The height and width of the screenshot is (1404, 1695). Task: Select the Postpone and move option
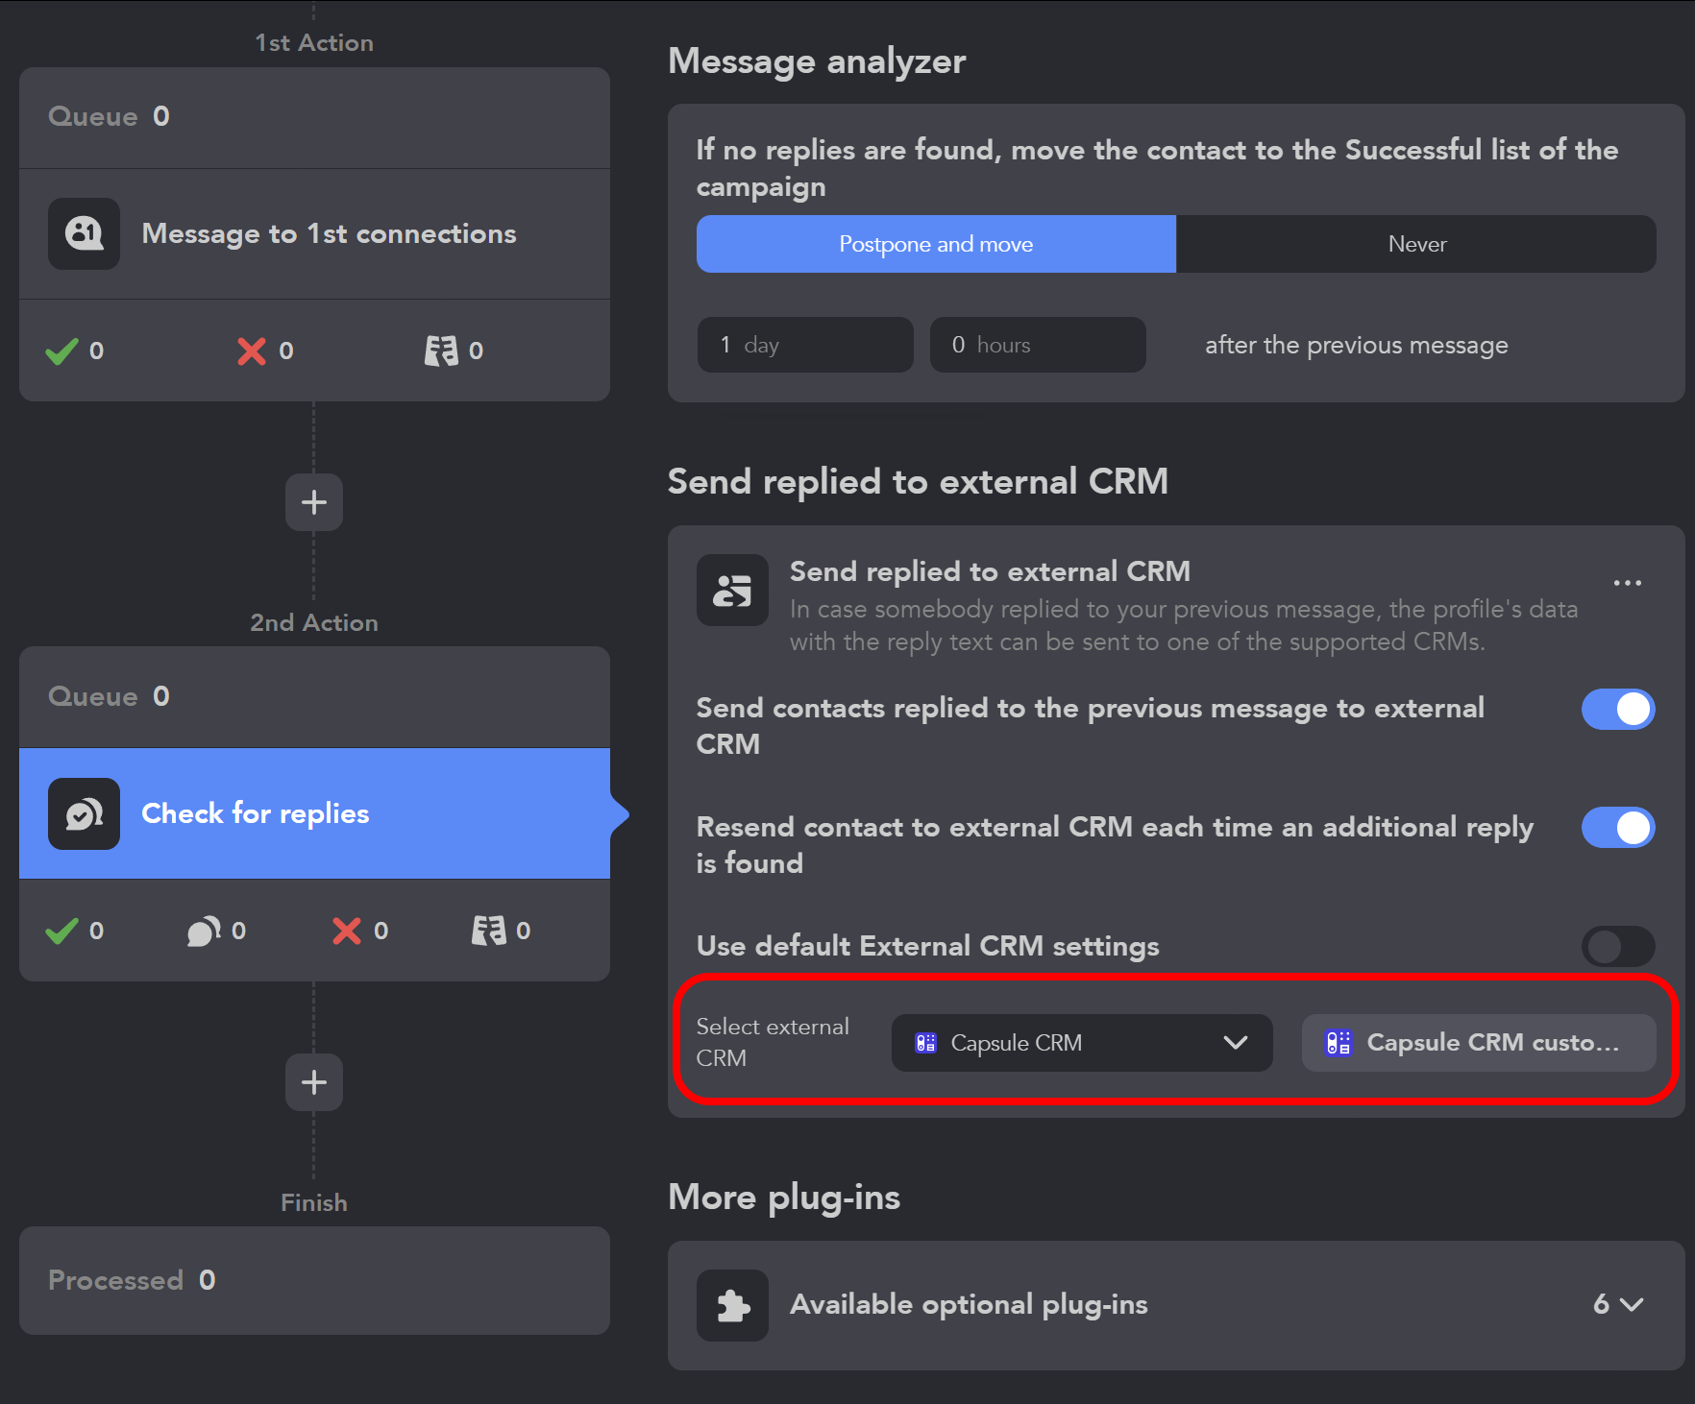936,244
